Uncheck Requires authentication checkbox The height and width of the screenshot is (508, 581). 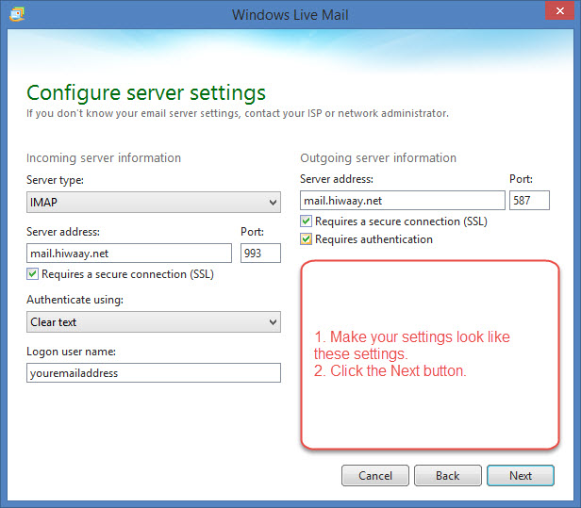click(306, 239)
